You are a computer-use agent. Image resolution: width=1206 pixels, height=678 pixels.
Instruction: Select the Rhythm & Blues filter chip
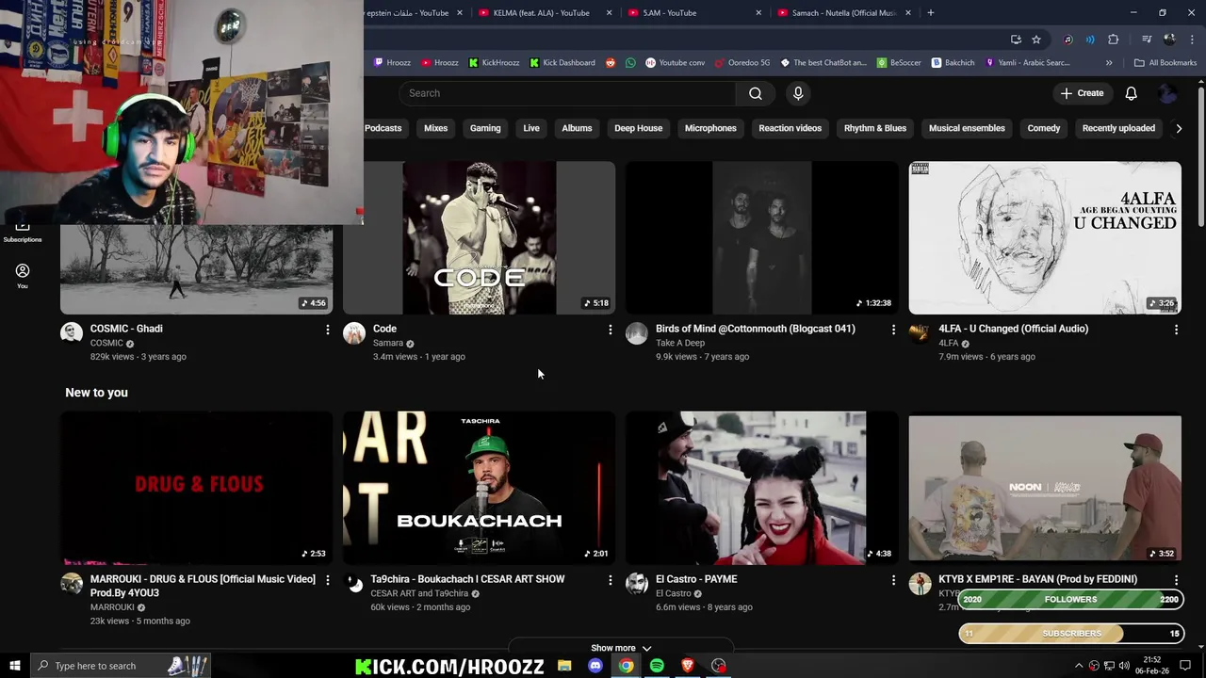pyautogui.click(x=875, y=128)
